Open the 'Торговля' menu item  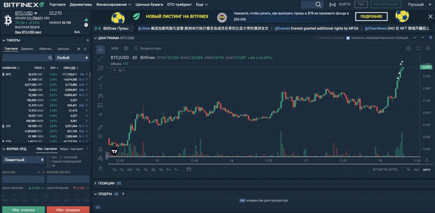[x=57, y=5]
